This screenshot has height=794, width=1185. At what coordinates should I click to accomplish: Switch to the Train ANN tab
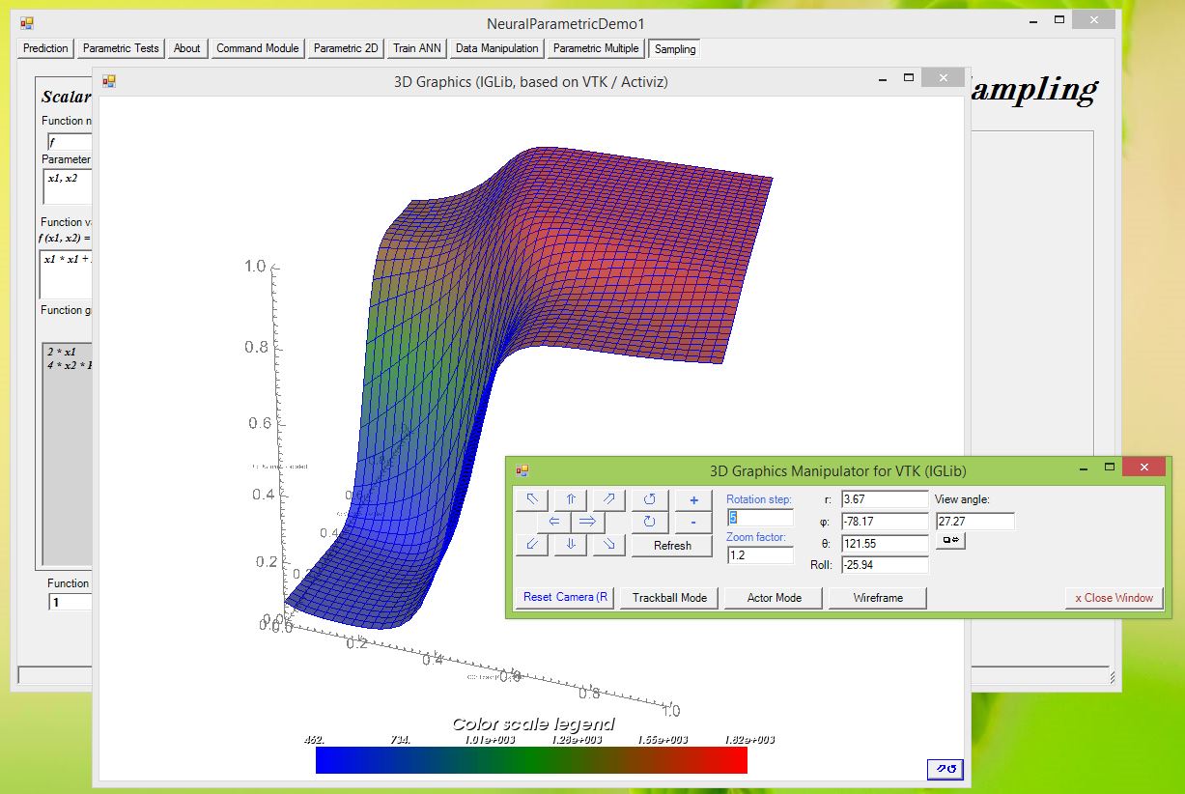415,48
